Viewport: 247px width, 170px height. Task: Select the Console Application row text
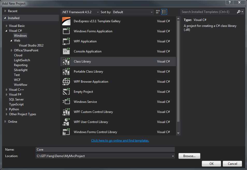(x=88, y=51)
